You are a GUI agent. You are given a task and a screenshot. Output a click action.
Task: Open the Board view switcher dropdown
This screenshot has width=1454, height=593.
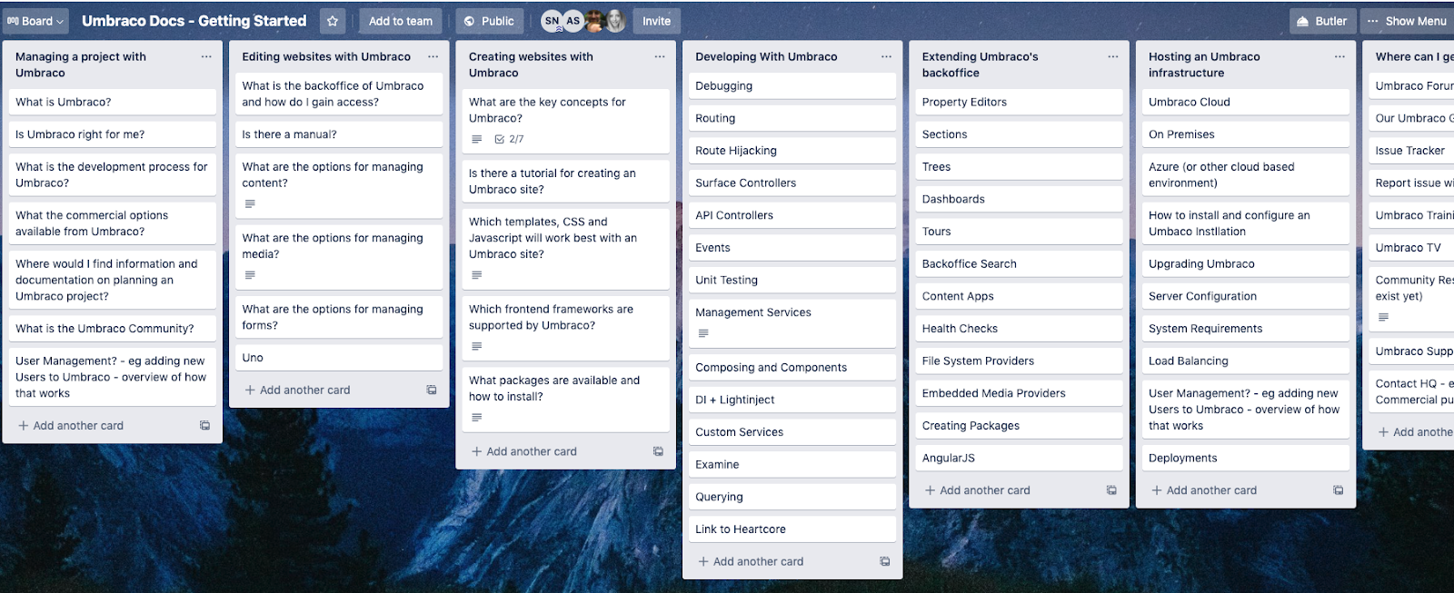point(36,21)
